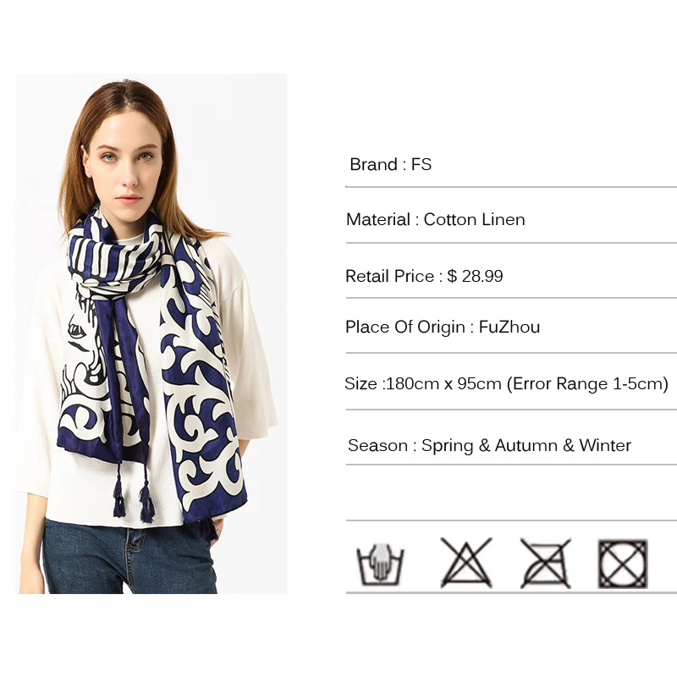
Task: Click the Retail Price $ 28.99 text
Action: 424,276
